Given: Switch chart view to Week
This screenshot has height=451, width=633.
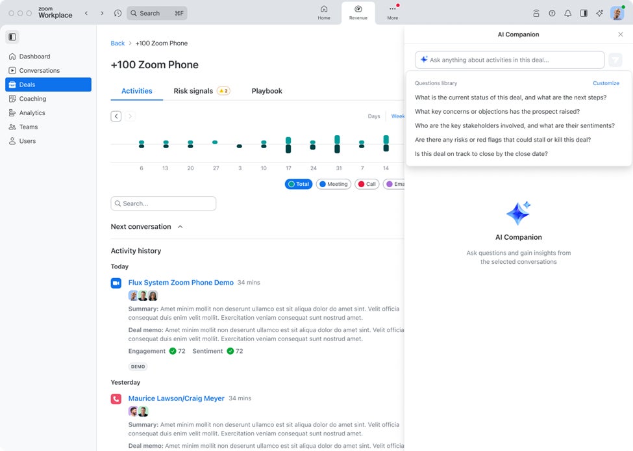Looking at the screenshot, I should click(x=397, y=116).
